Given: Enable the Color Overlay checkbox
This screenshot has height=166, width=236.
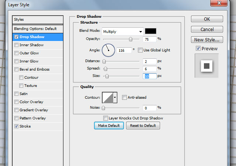Looking at the screenshot, I should 16,102.
